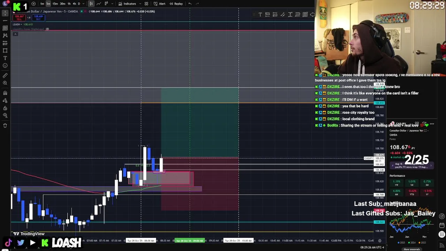Select the candlestick chart type

[91, 4]
